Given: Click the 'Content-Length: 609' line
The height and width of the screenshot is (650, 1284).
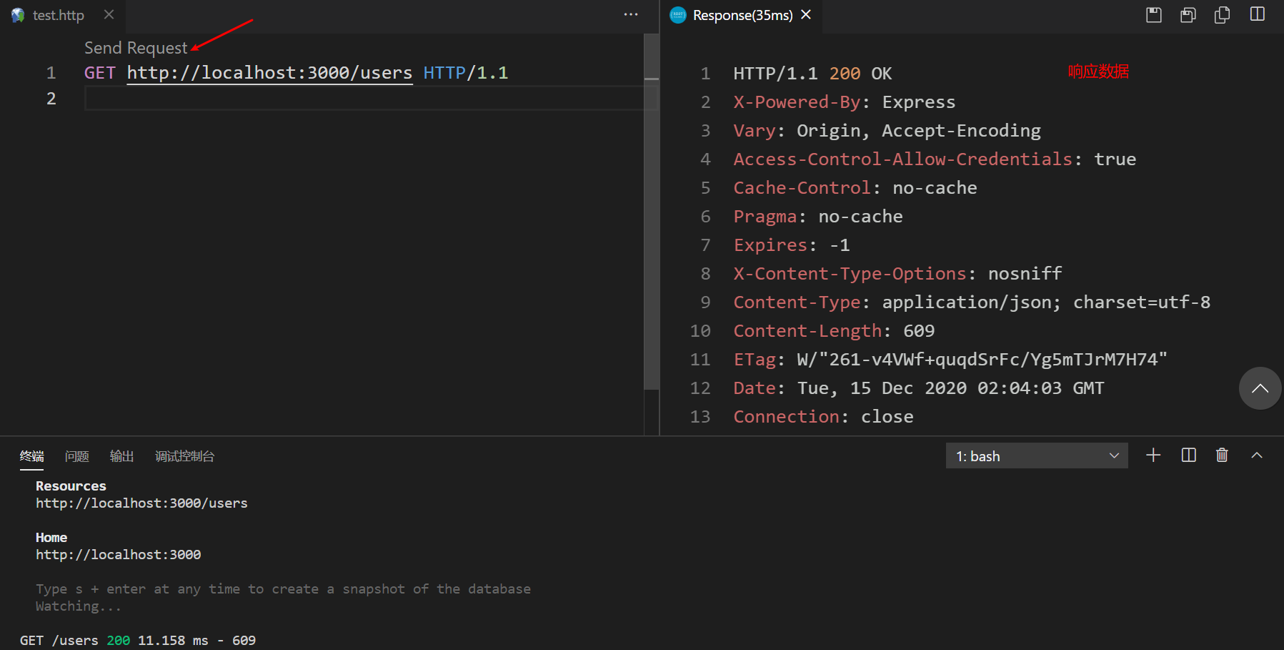Looking at the screenshot, I should (x=834, y=331).
